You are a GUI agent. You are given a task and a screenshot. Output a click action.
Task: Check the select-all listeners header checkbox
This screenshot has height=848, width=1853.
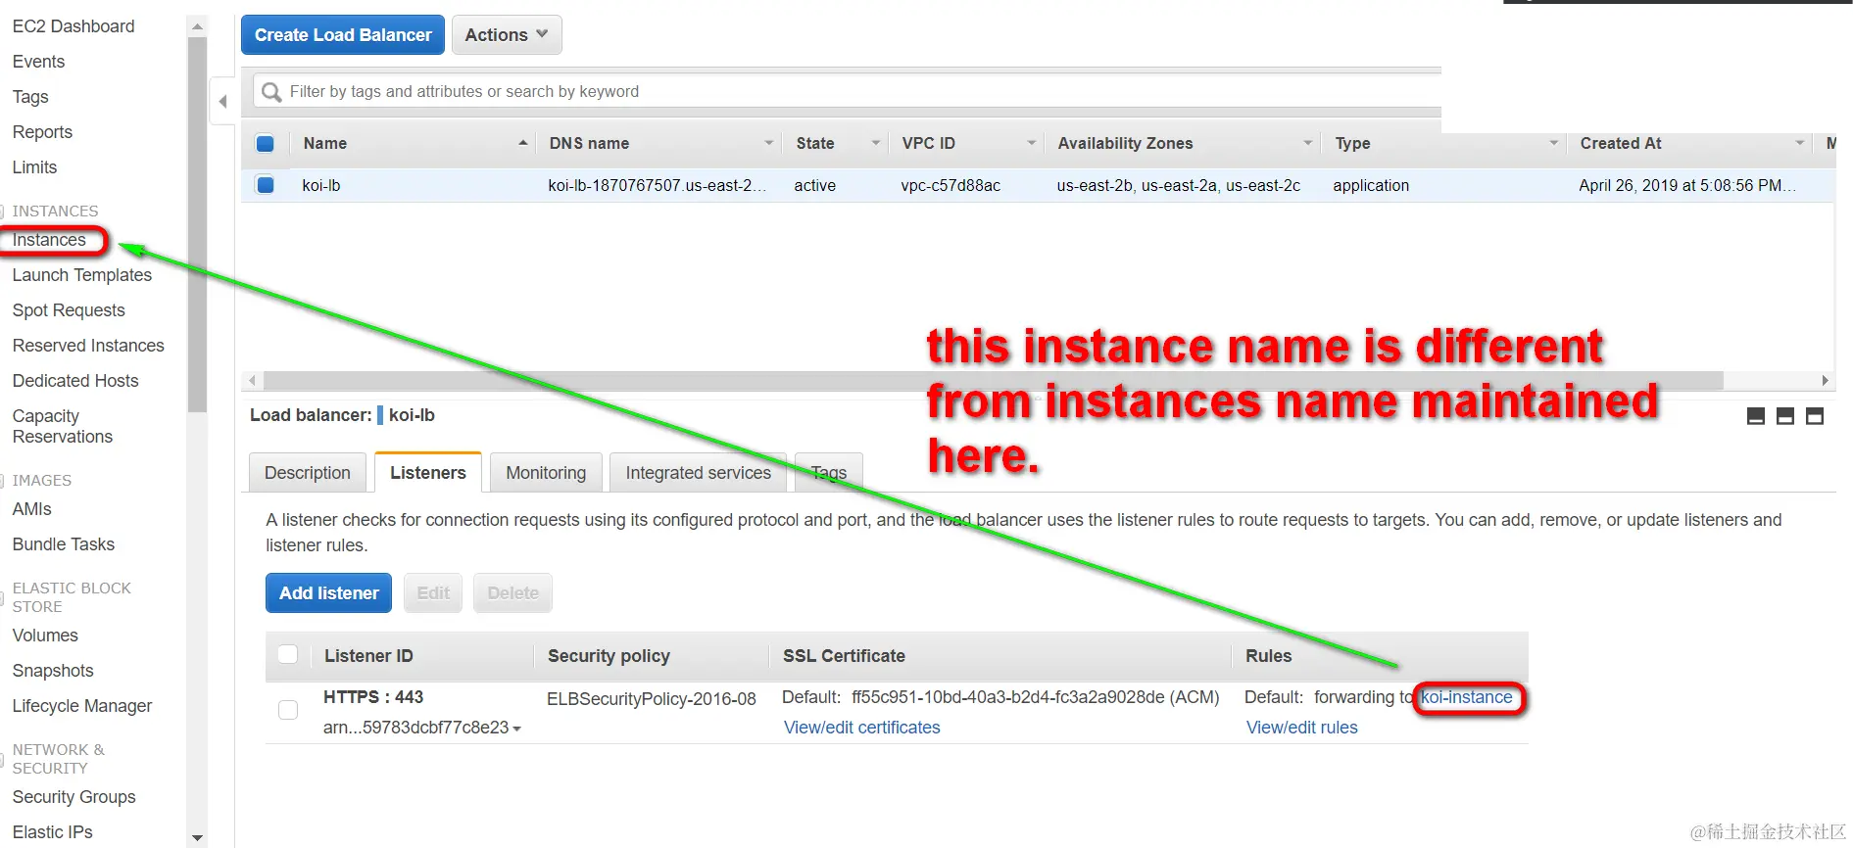[288, 654]
